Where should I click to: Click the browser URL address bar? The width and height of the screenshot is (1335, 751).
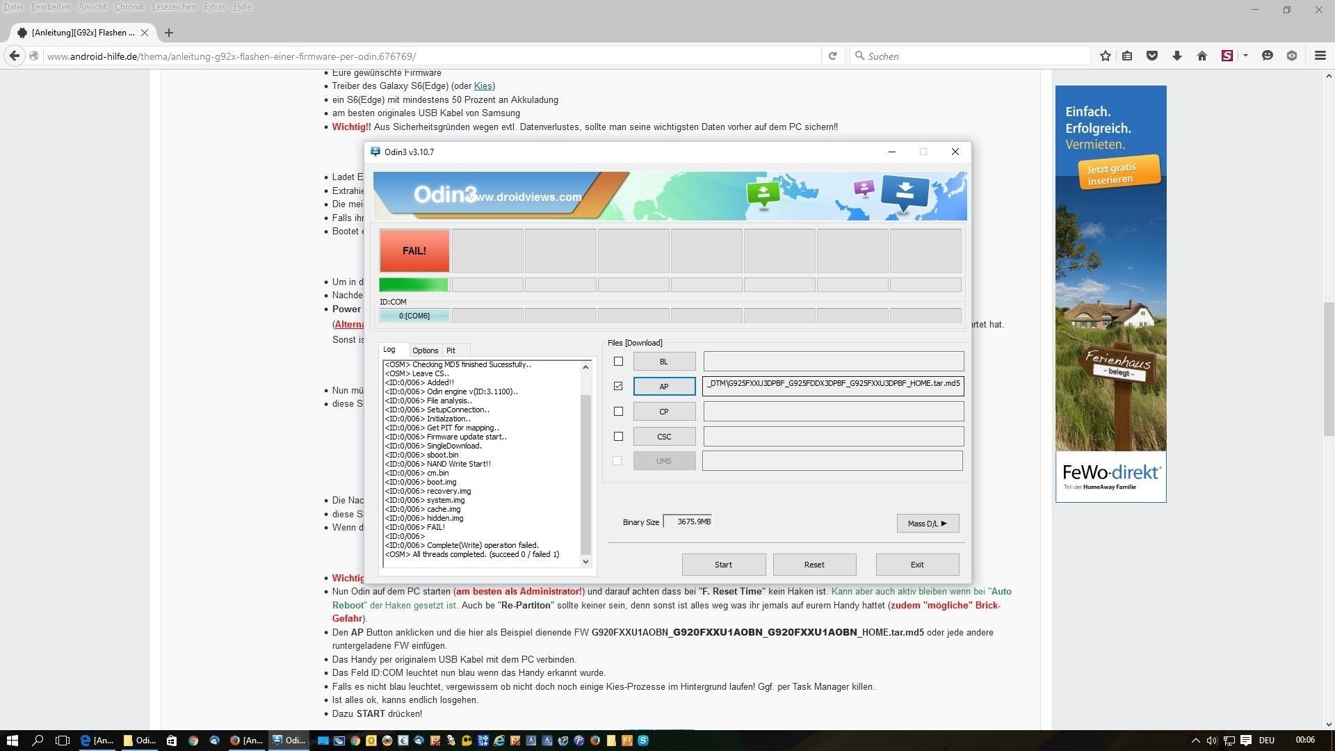tap(431, 56)
